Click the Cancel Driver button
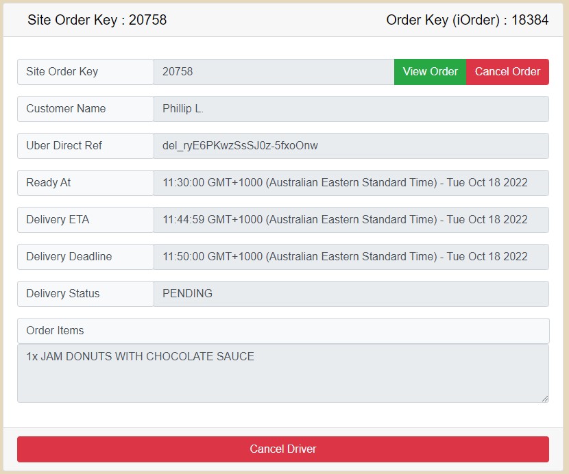 tap(282, 449)
